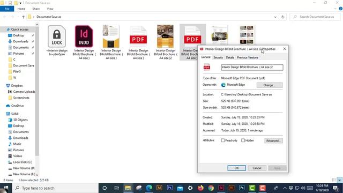343x193 pixels.
Task: Click the Advanced... button
Action: click(x=273, y=140)
